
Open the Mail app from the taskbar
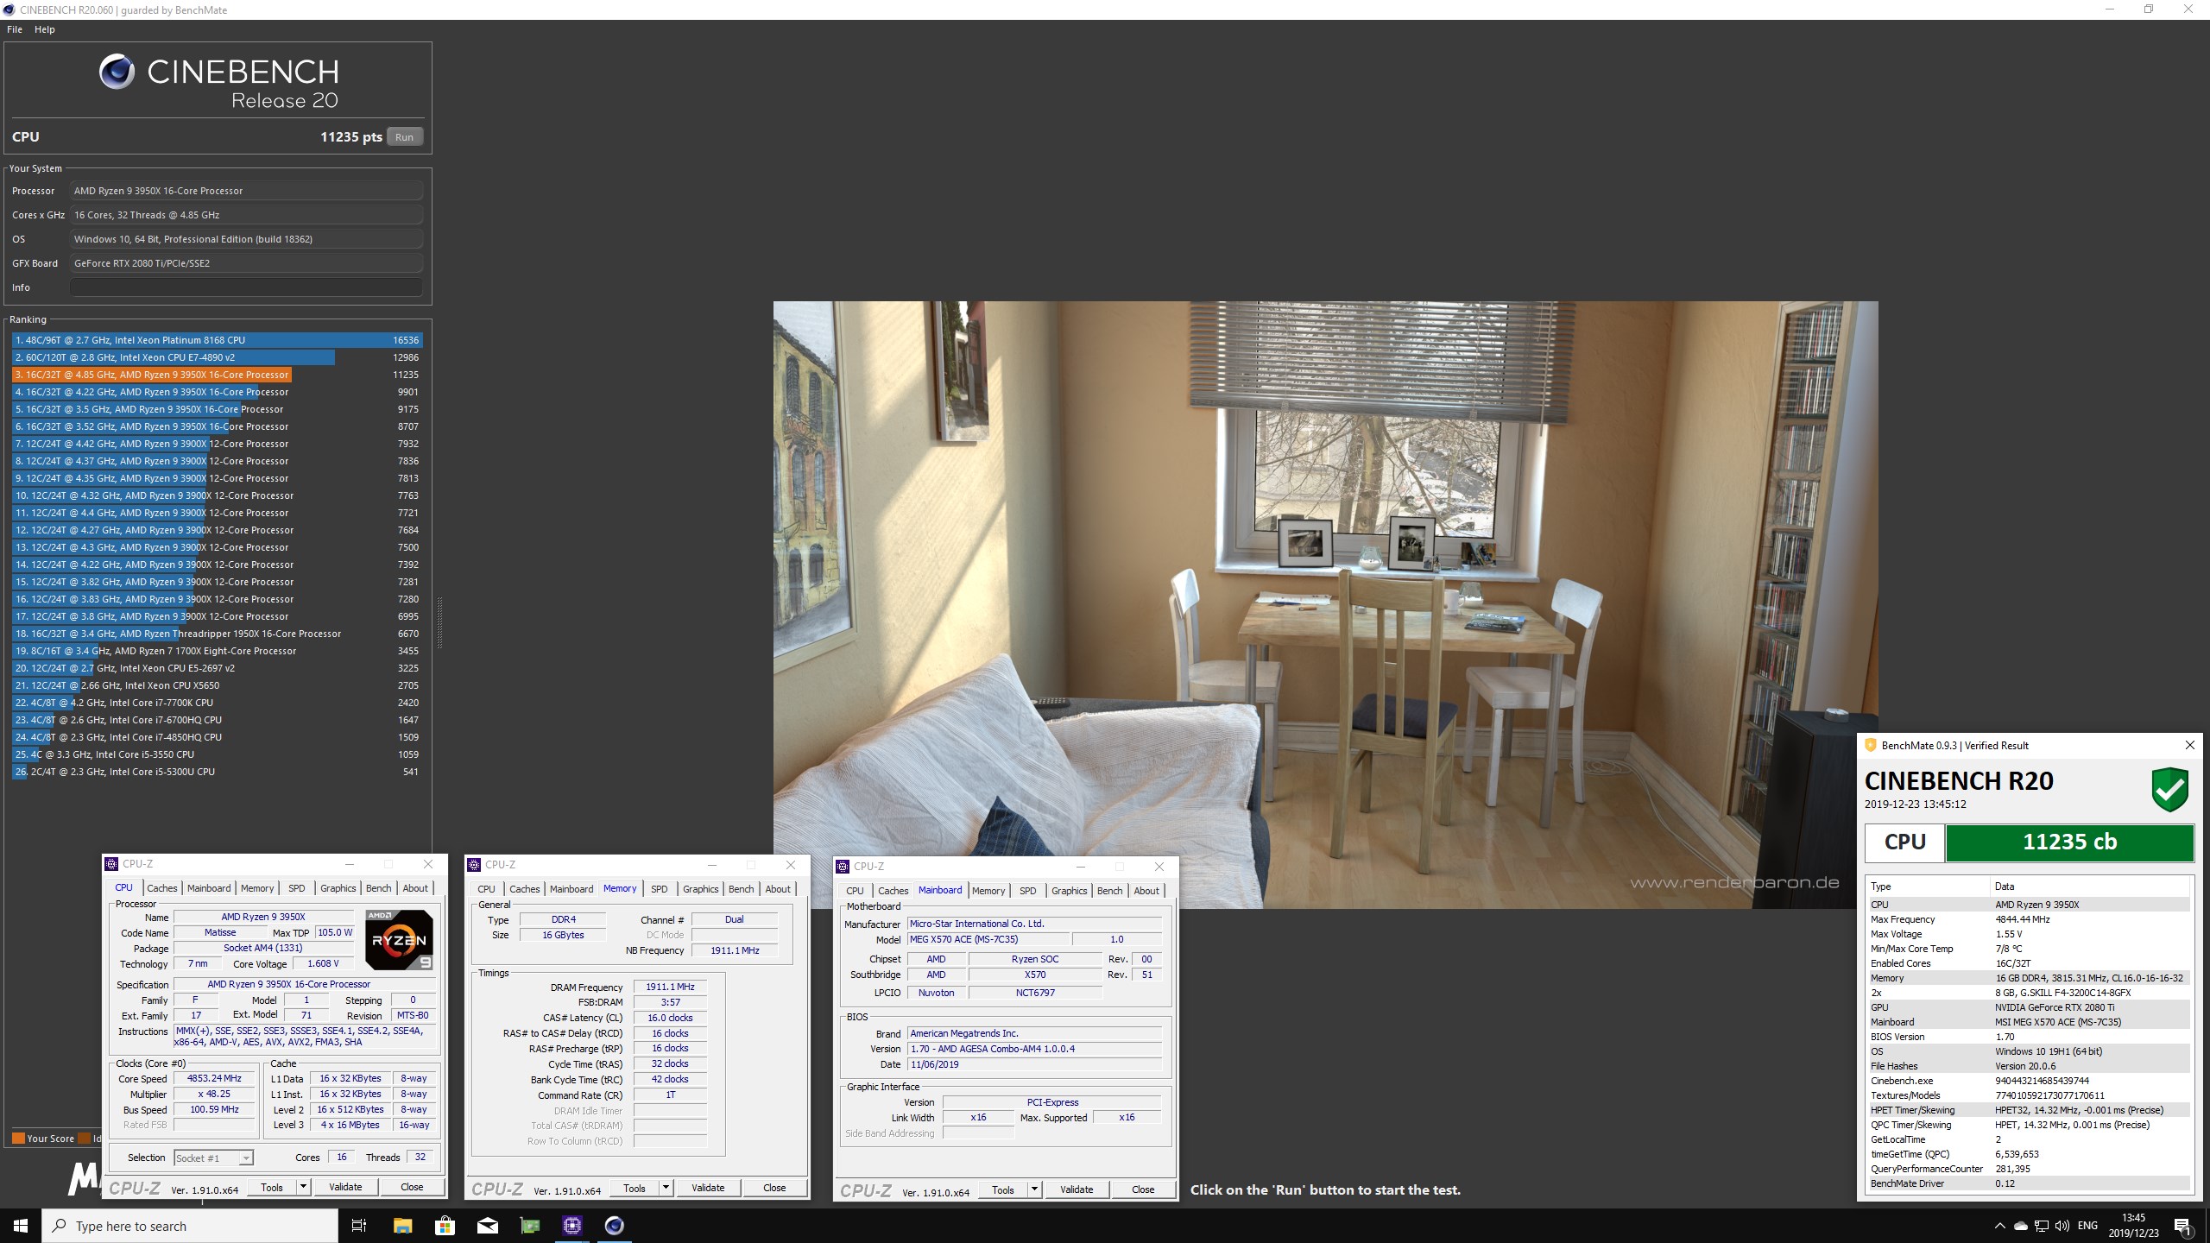click(x=487, y=1226)
